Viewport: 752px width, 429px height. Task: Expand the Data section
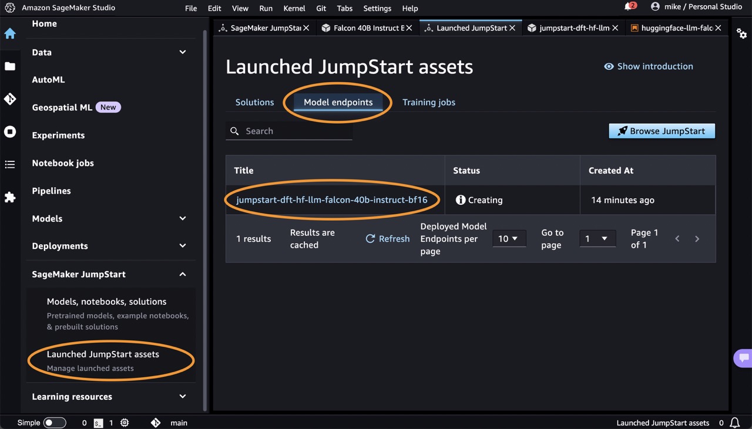[x=183, y=52]
